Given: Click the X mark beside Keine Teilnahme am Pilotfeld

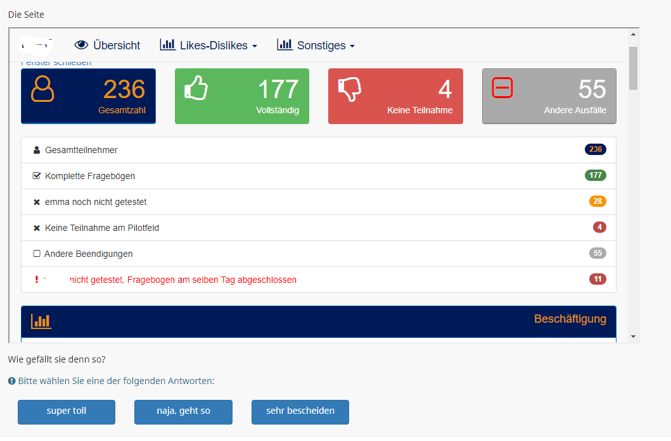Looking at the screenshot, I should 36,228.
